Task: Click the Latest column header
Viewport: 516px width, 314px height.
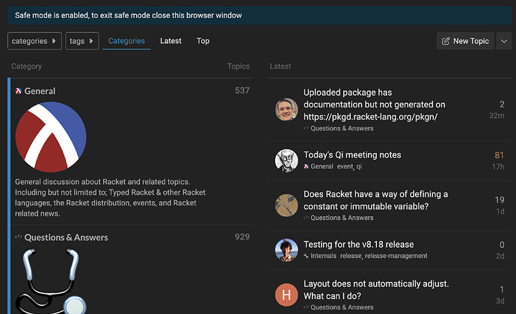Action: point(280,66)
